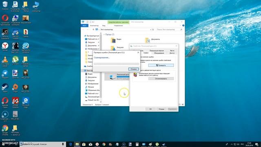Viewport: 261px width, 147px height.
Task: Show hidden system tray icons
Action: tap(232, 144)
